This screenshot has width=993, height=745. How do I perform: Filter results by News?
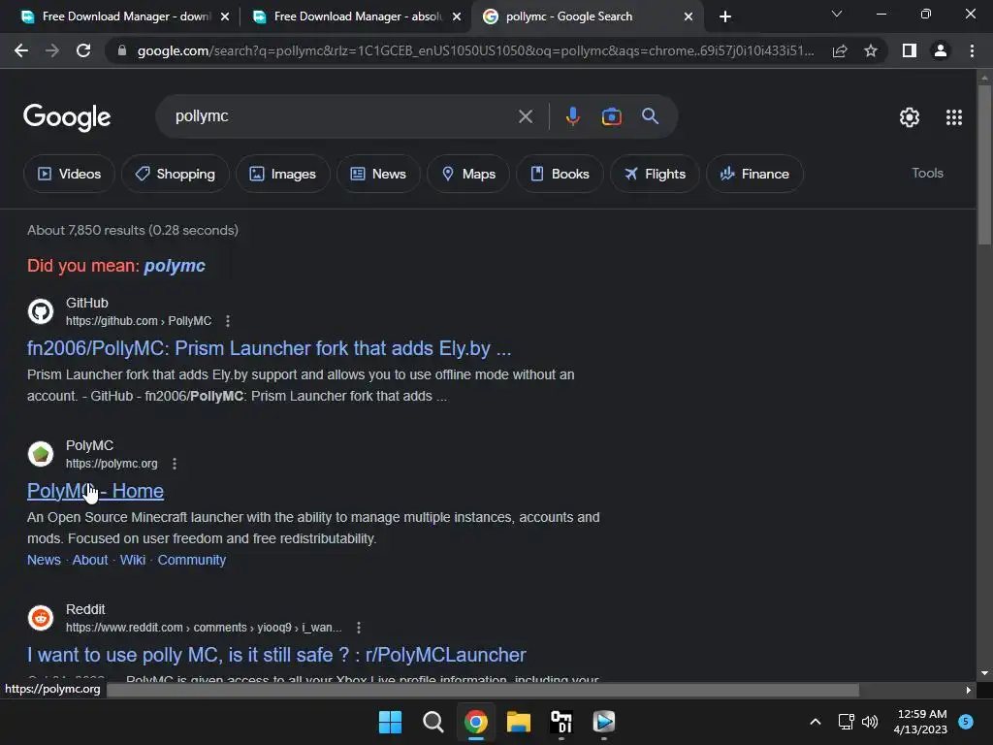[x=378, y=174]
